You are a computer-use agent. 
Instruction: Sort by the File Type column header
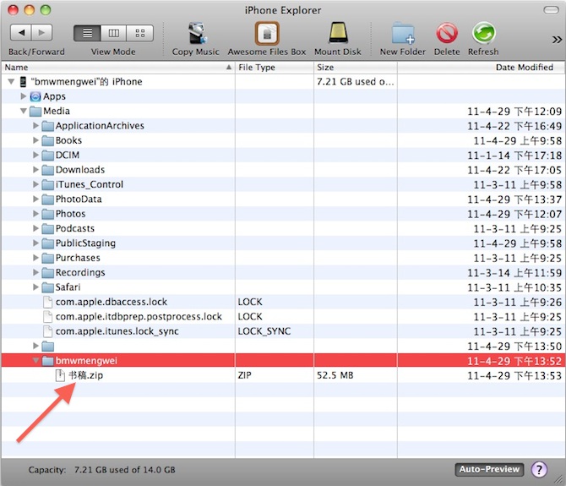[275, 68]
